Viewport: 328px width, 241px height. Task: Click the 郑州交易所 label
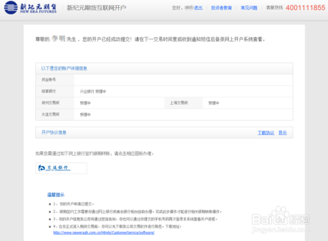click(x=51, y=103)
